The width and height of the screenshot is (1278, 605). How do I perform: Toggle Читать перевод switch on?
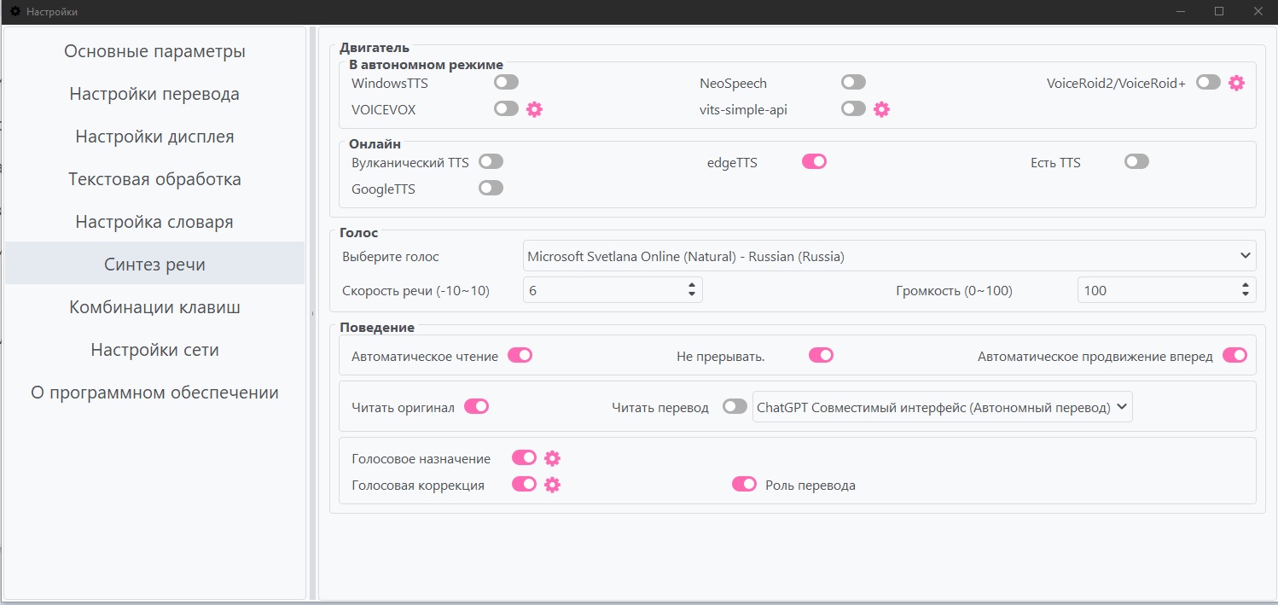pyautogui.click(x=735, y=407)
